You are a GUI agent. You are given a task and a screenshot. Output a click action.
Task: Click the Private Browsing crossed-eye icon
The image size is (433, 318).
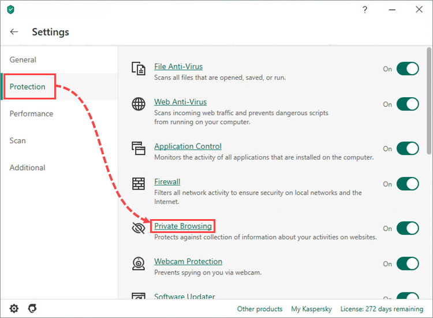click(x=139, y=228)
